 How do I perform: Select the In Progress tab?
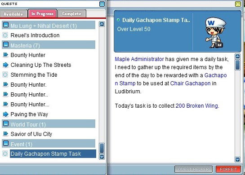(43, 13)
